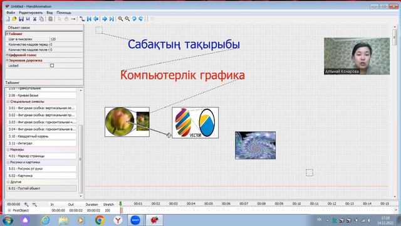Open the Помощь menu
Screen dimensions: 401x226
point(64,13)
